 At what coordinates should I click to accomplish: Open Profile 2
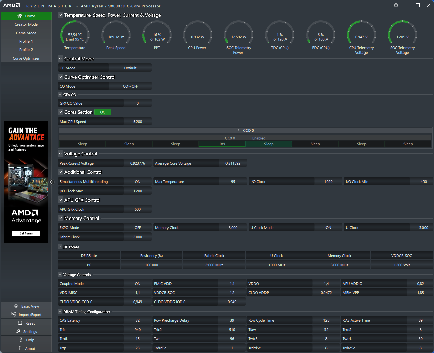pyautogui.click(x=26, y=50)
